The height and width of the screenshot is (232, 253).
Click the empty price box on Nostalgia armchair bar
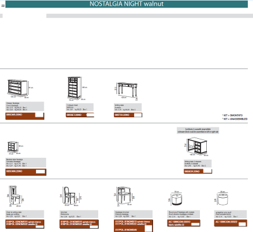[148, 228]
